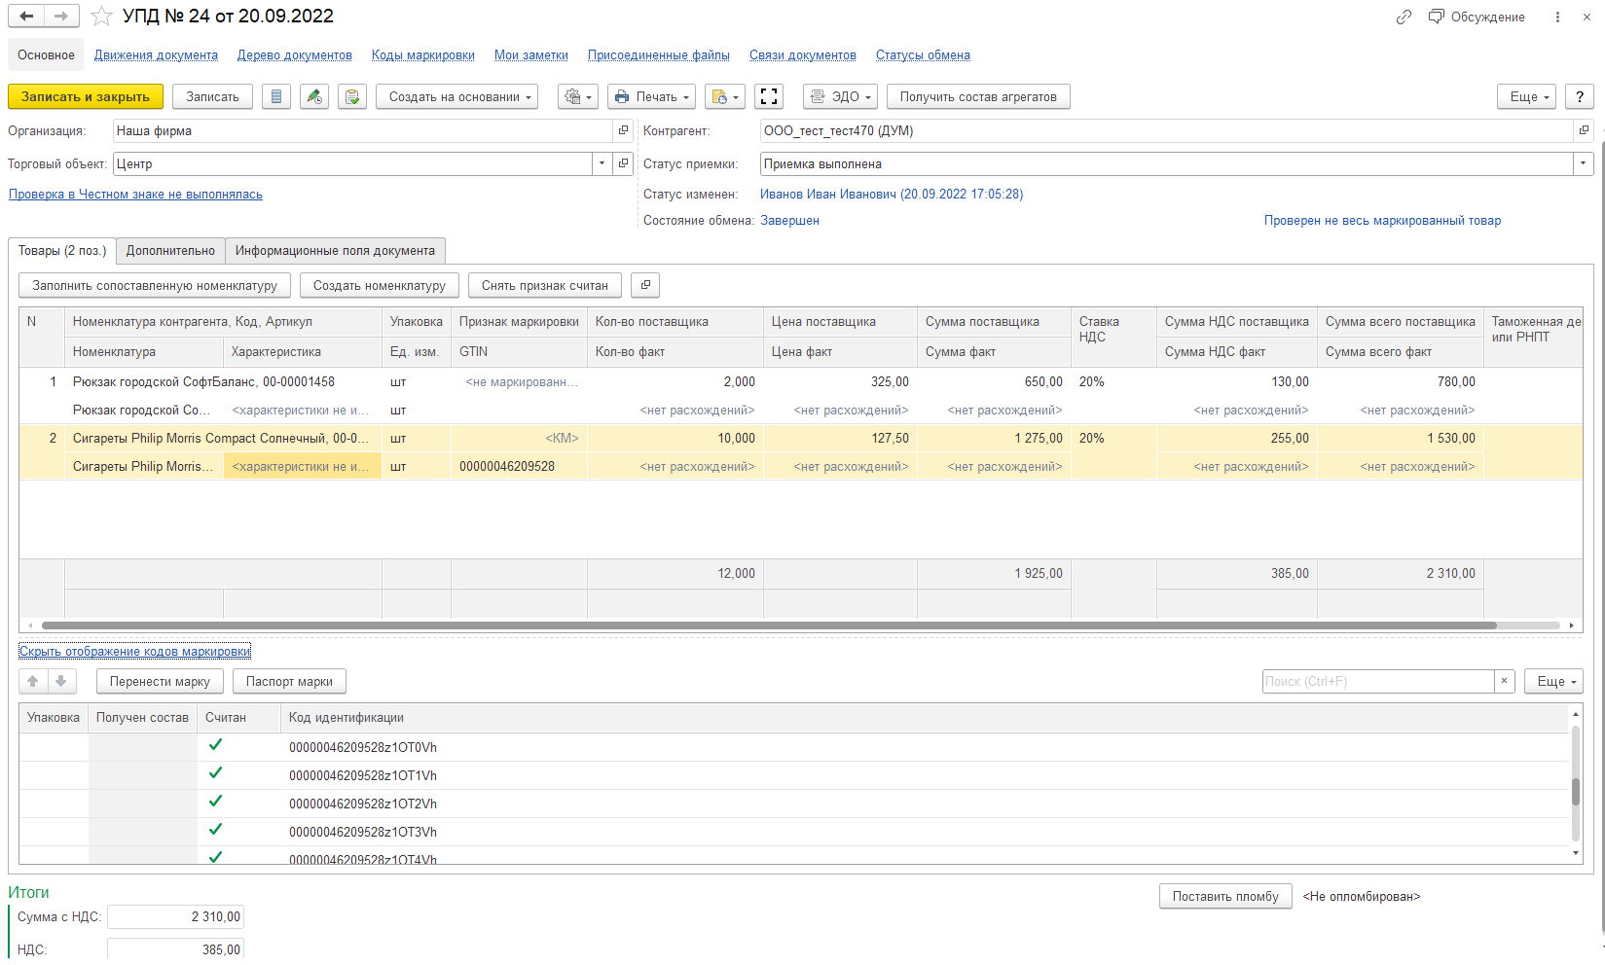Open the ЭДО dropdown menu

coord(840,96)
